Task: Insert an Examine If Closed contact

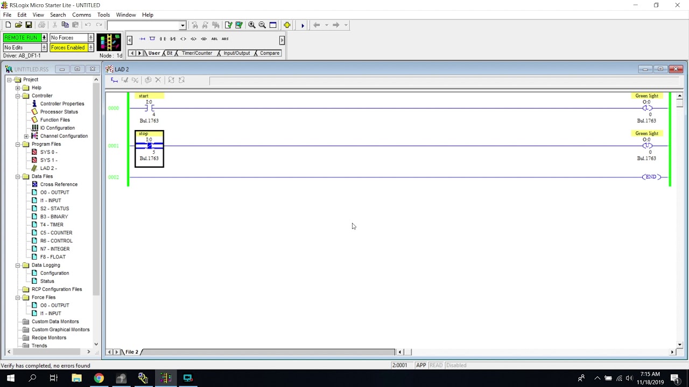Action: (x=163, y=39)
